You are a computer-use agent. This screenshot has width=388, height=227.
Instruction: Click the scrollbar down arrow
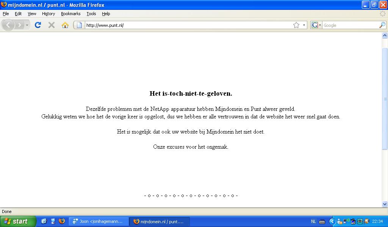tap(385, 204)
